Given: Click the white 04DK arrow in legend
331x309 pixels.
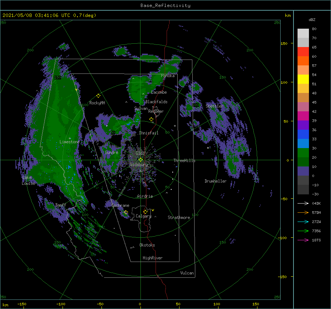Looking at the screenshot, I should click(303, 203).
